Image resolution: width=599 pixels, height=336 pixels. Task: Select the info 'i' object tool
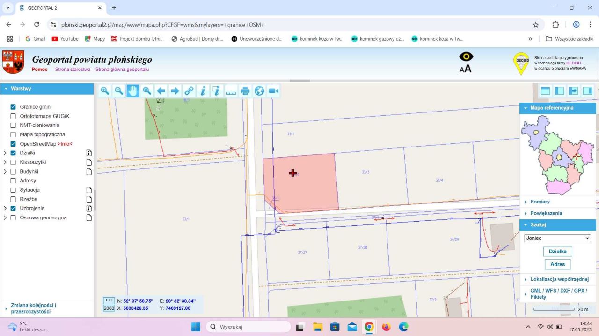[203, 91]
